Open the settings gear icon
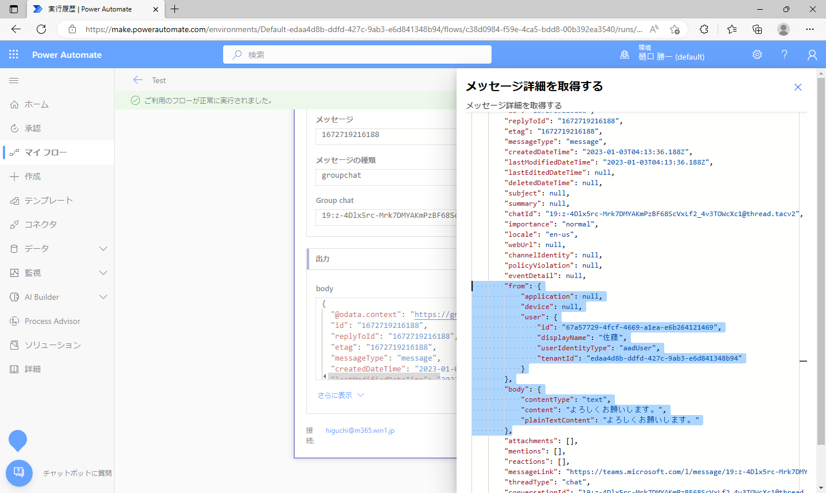This screenshot has height=493, width=826. 757,54
